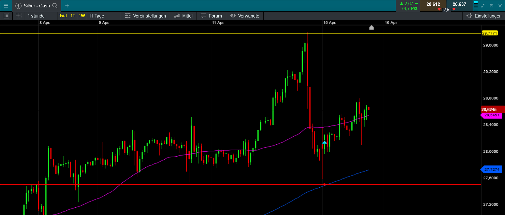
Task: Open Einstellungen chart settings
Action: tap(484, 16)
